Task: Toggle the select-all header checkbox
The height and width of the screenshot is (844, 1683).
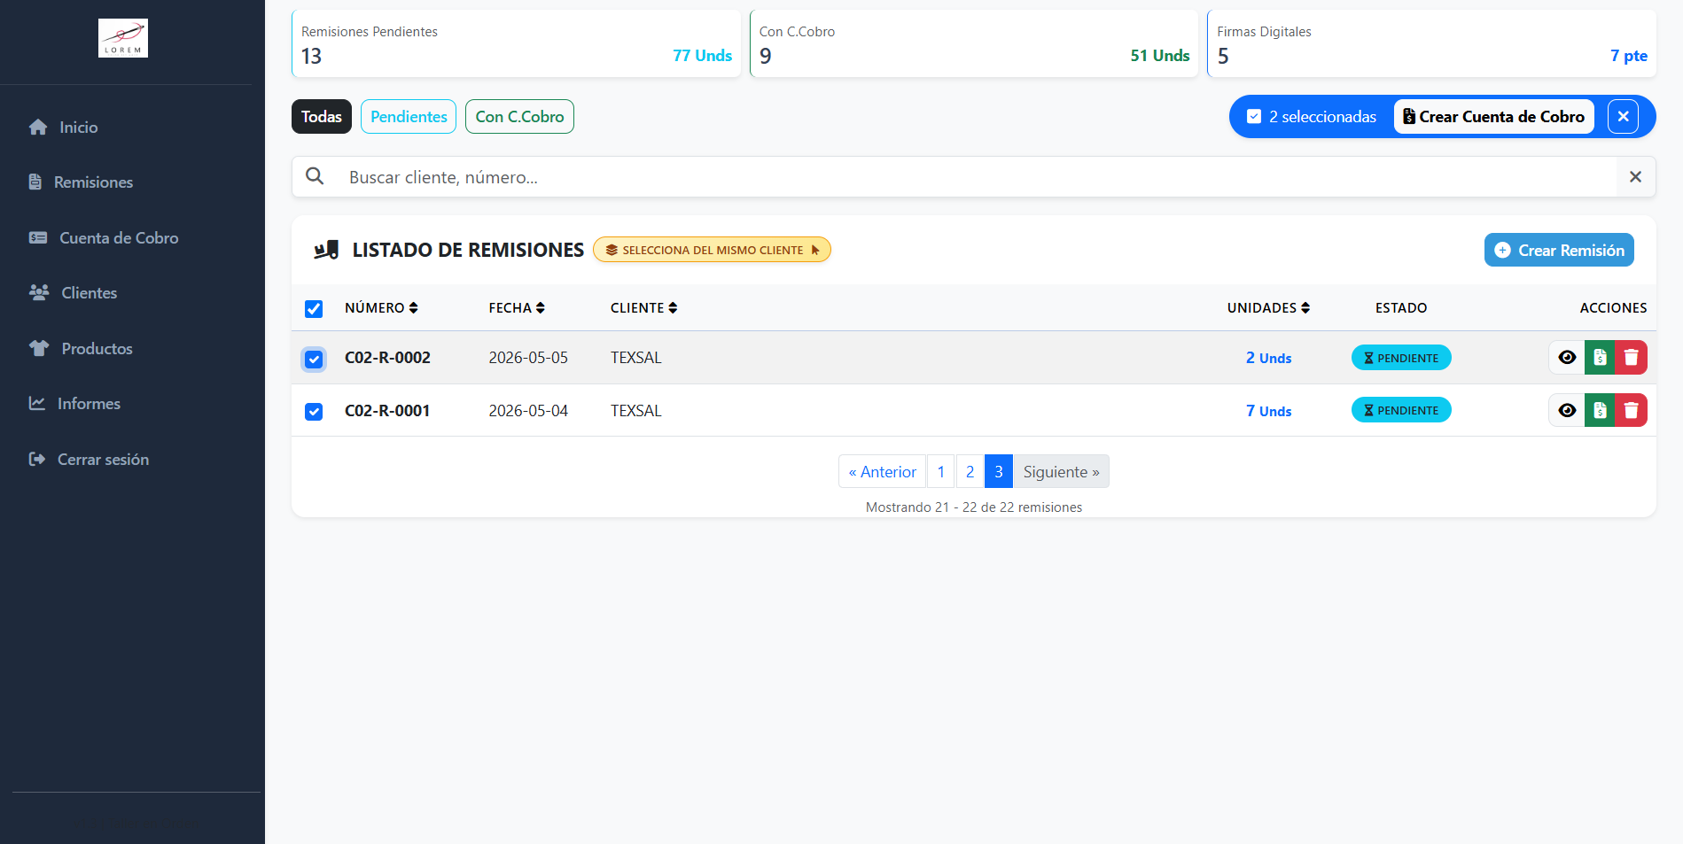Action: pos(314,309)
